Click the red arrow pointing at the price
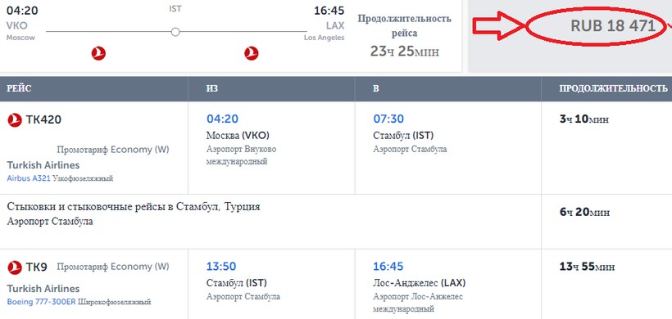This screenshot has width=672, height=319. [x=499, y=26]
